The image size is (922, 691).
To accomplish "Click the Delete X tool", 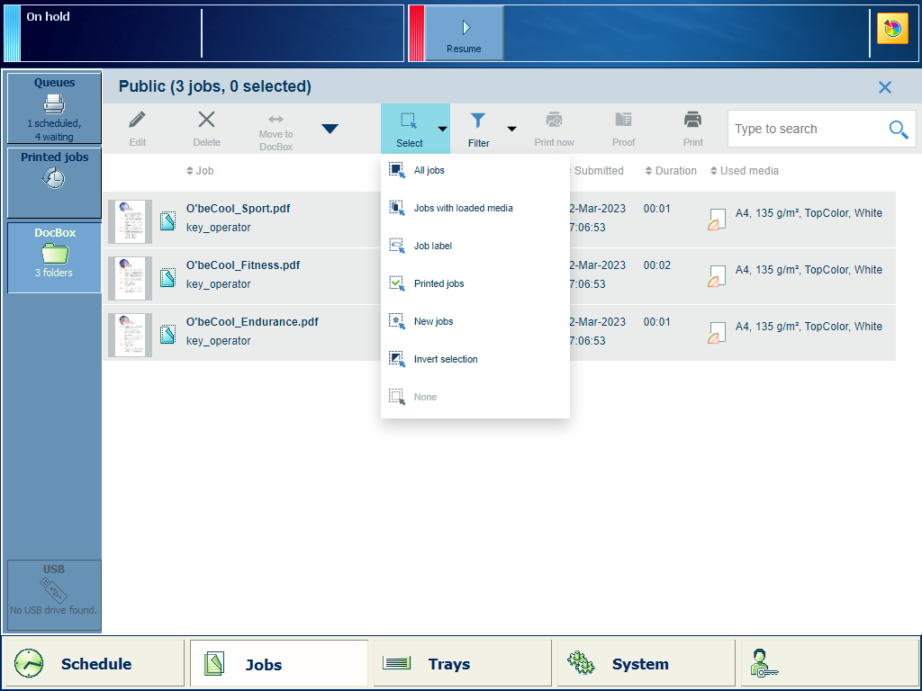I will point(206,129).
